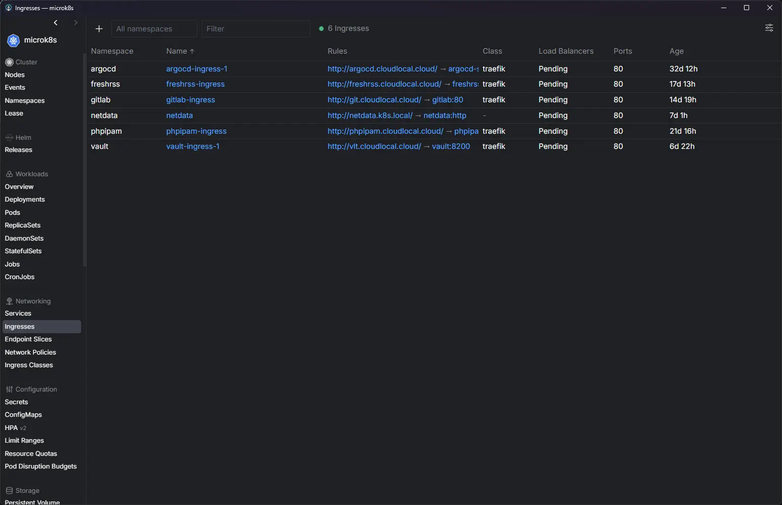This screenshot has width=782, height=505.
Task: Sort the table by Age column
Action: (676, 51)
